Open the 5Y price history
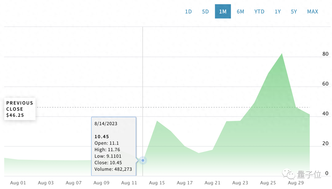 coord(294,12)
